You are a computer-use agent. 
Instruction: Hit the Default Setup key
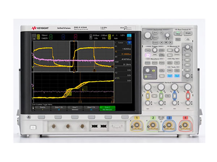coord(178,39)
